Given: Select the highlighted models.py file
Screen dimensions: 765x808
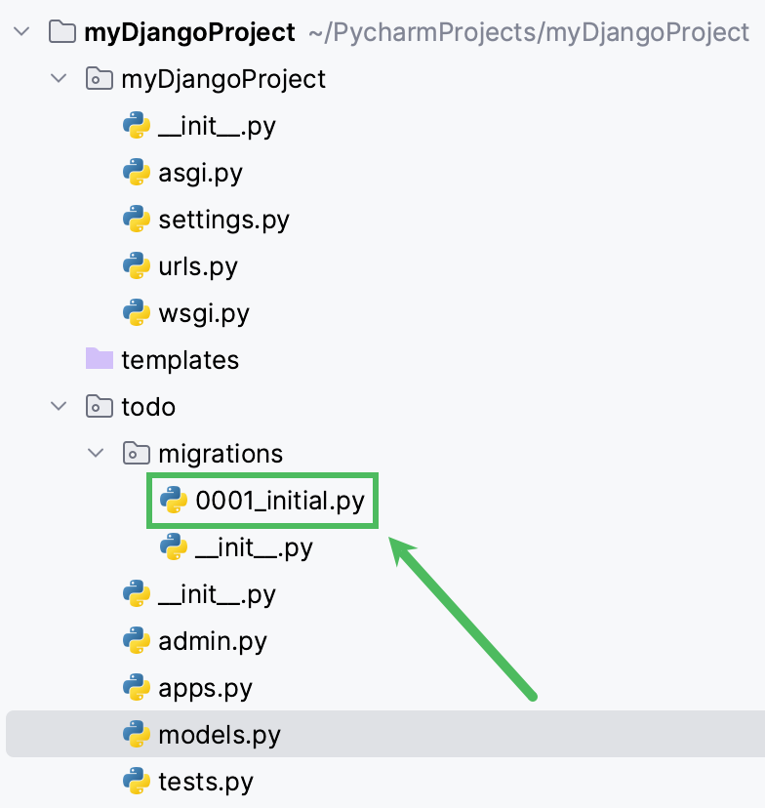Looking at the screenshot, I should pos(220,735).
